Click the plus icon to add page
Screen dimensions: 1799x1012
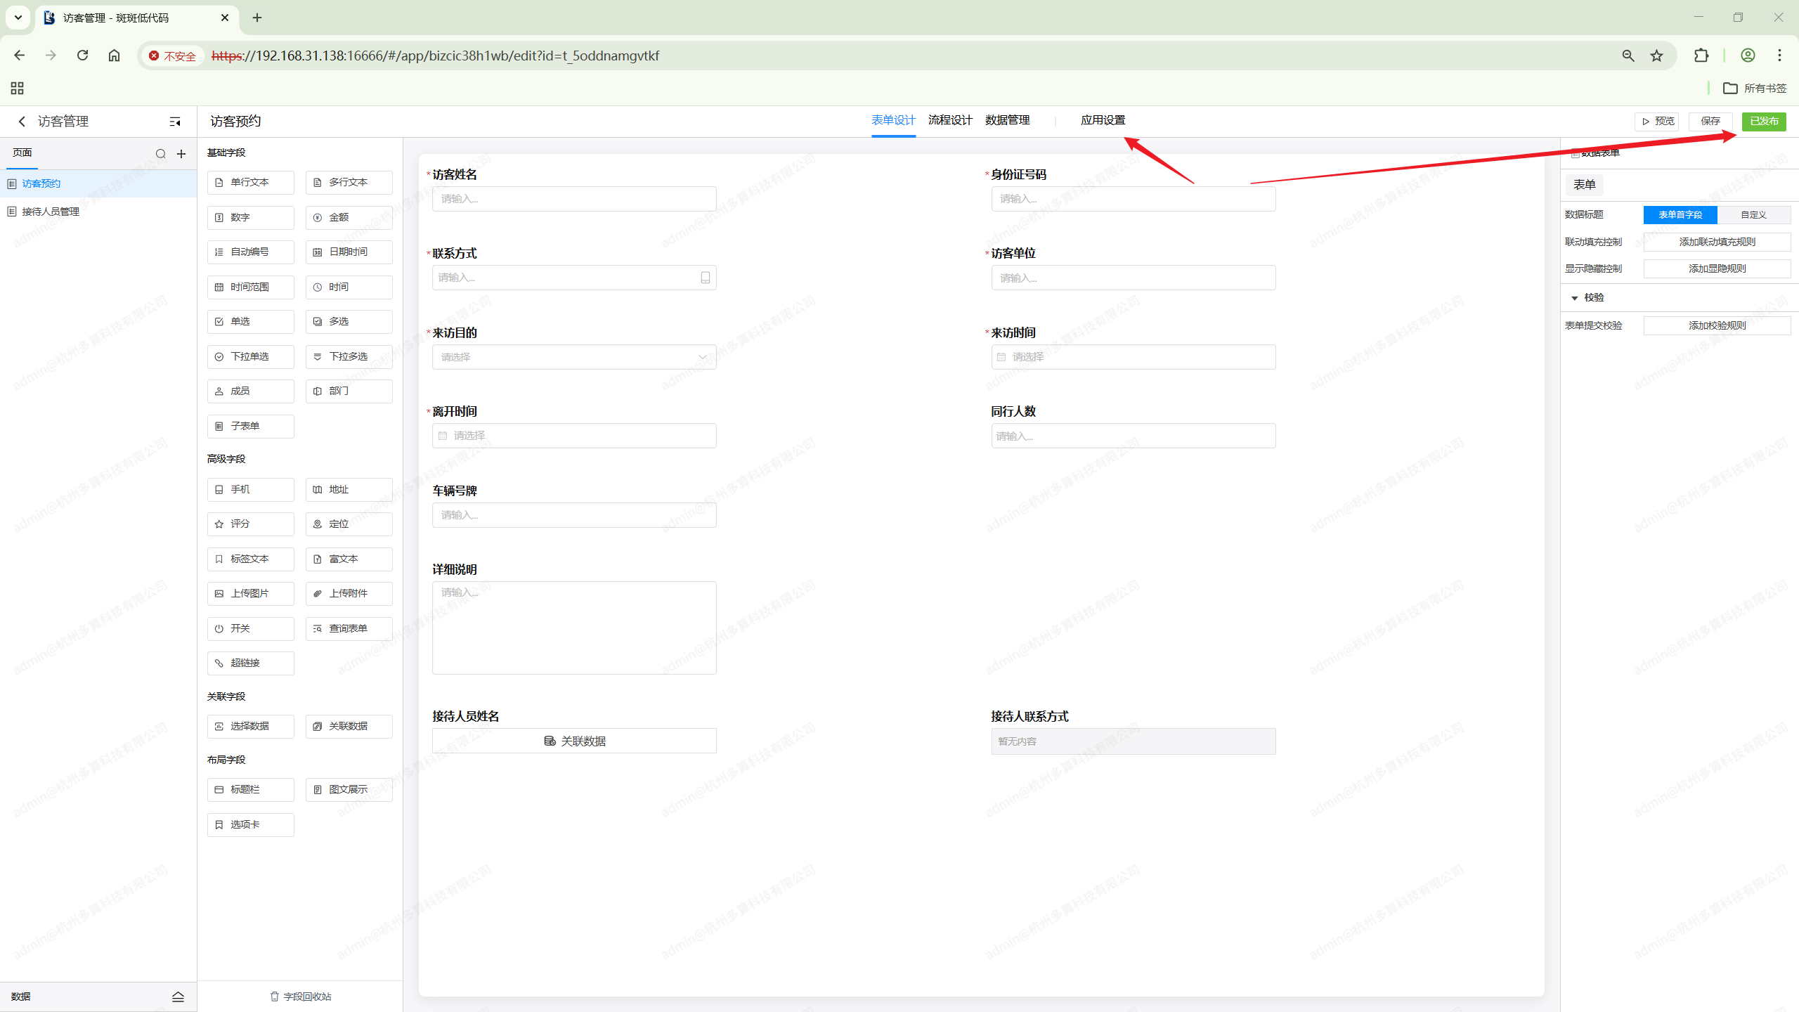(181, 154)
